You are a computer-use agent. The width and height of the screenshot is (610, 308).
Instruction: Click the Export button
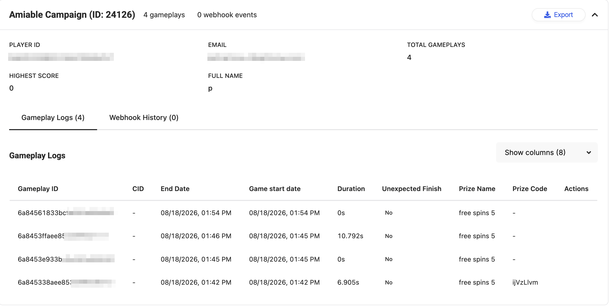[x=558, y=15]
